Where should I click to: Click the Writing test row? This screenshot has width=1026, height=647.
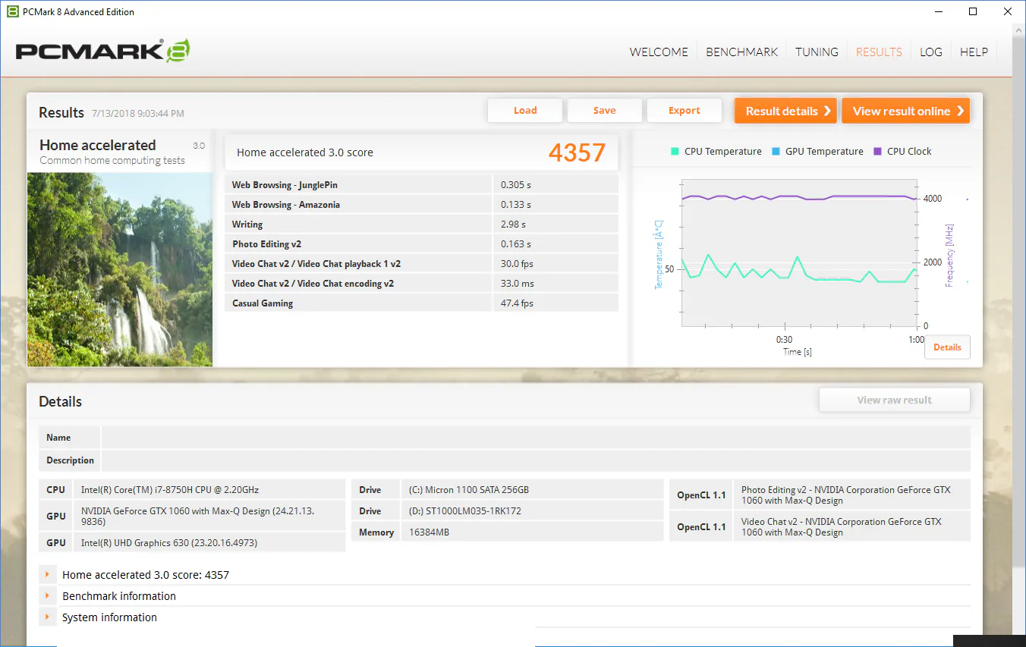422,225
